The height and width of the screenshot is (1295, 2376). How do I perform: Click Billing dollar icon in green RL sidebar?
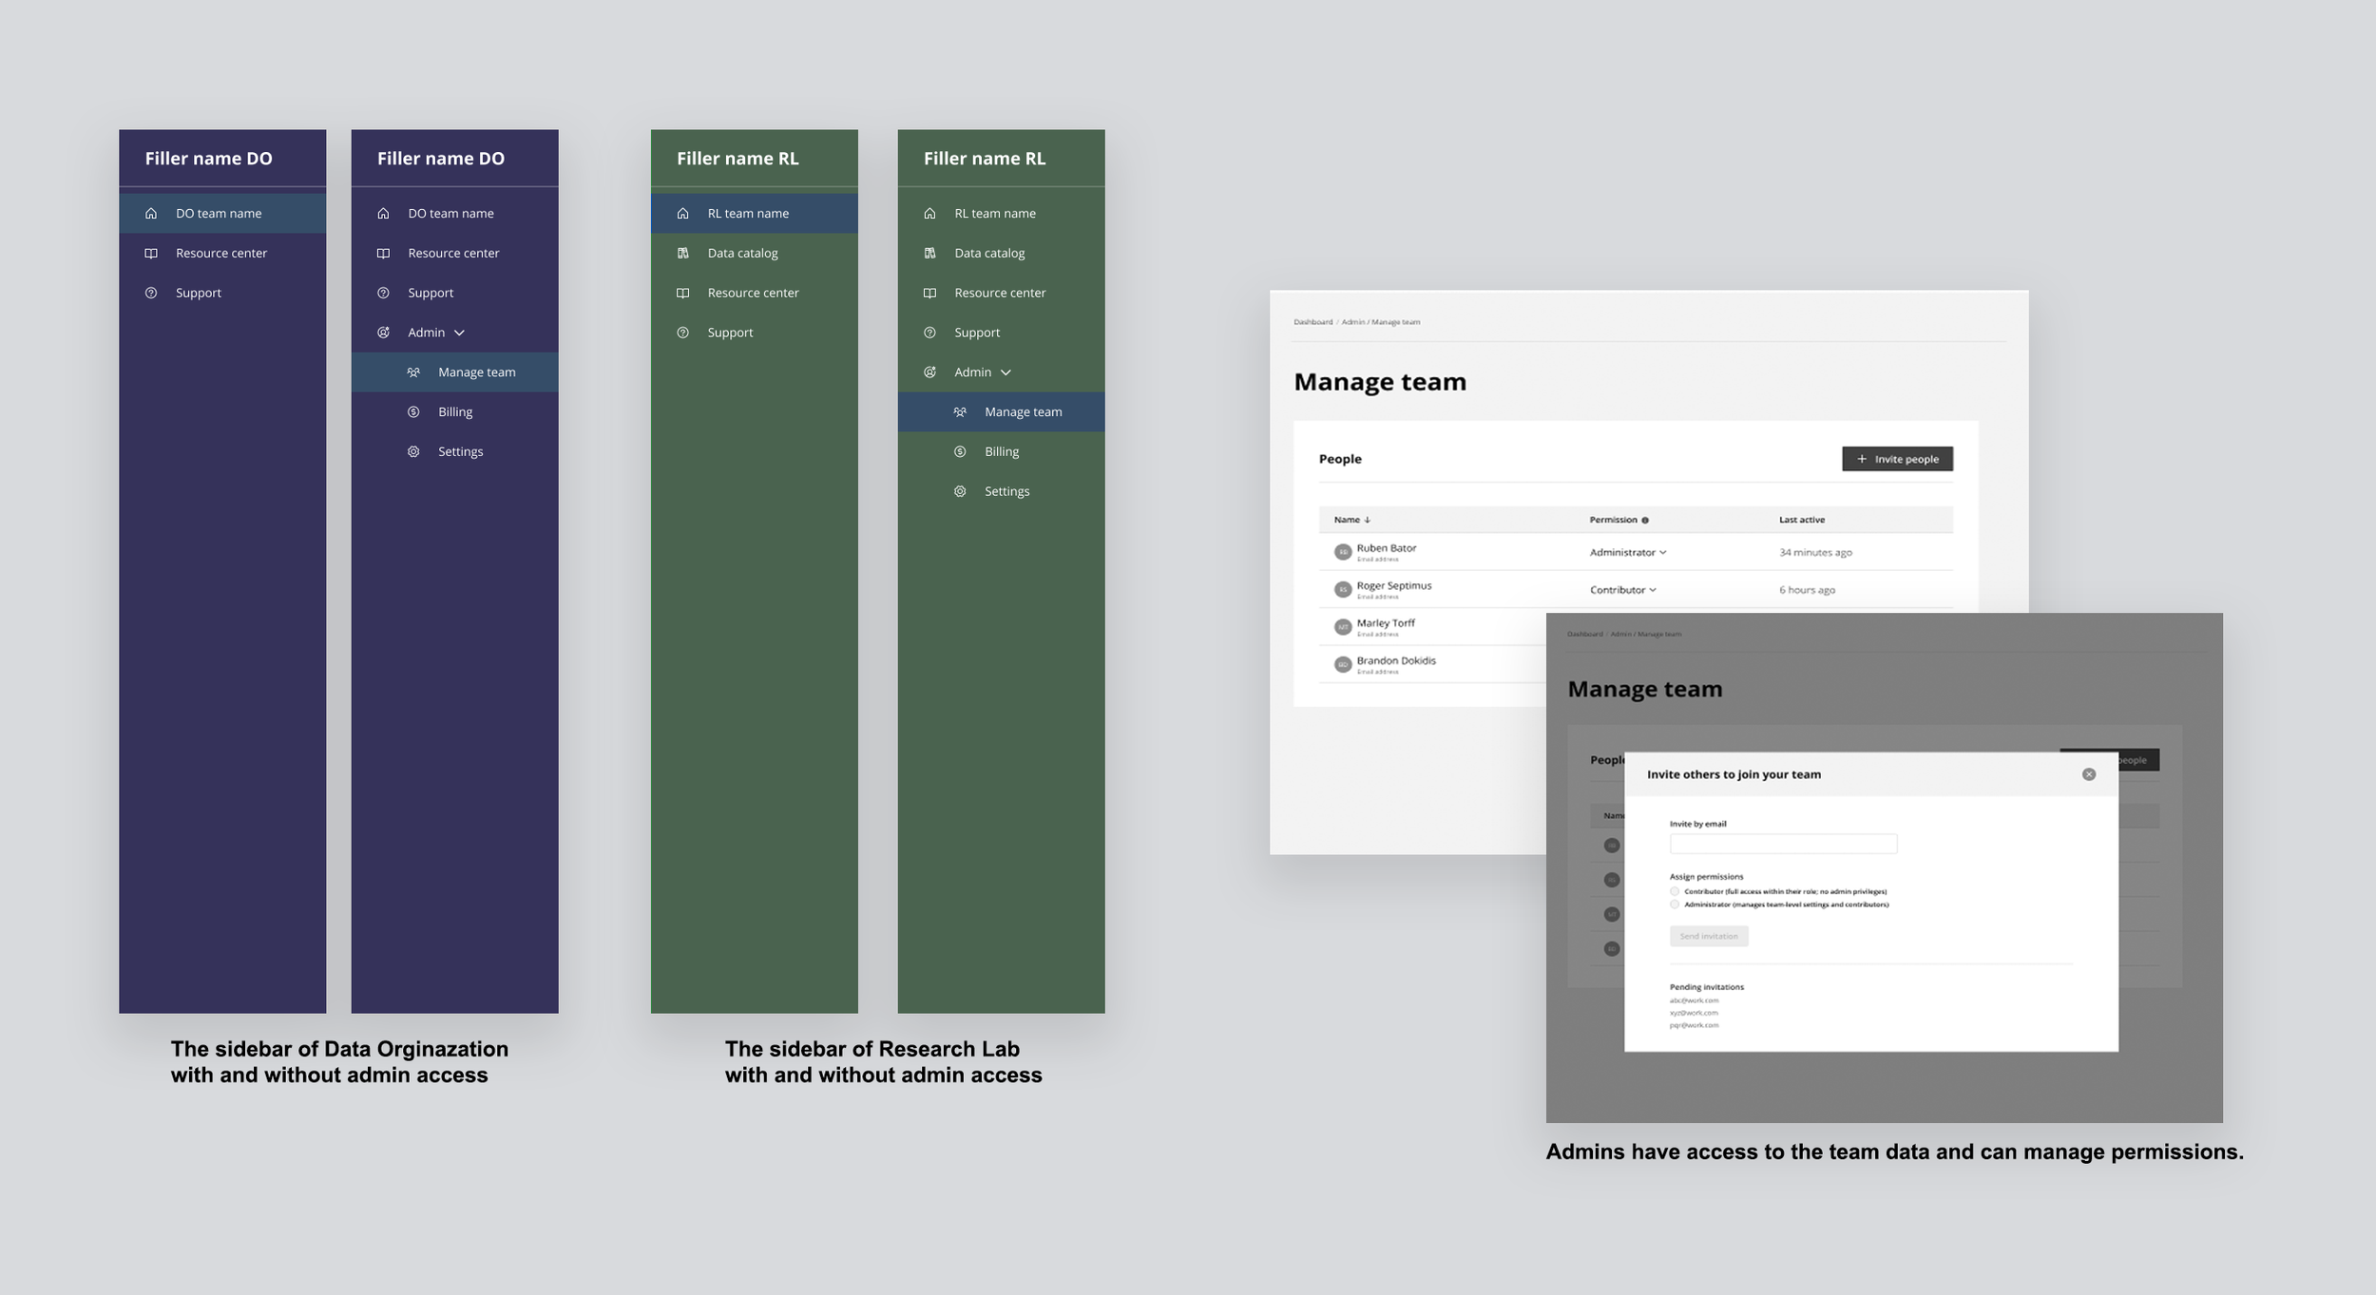[x=960, y=452]
